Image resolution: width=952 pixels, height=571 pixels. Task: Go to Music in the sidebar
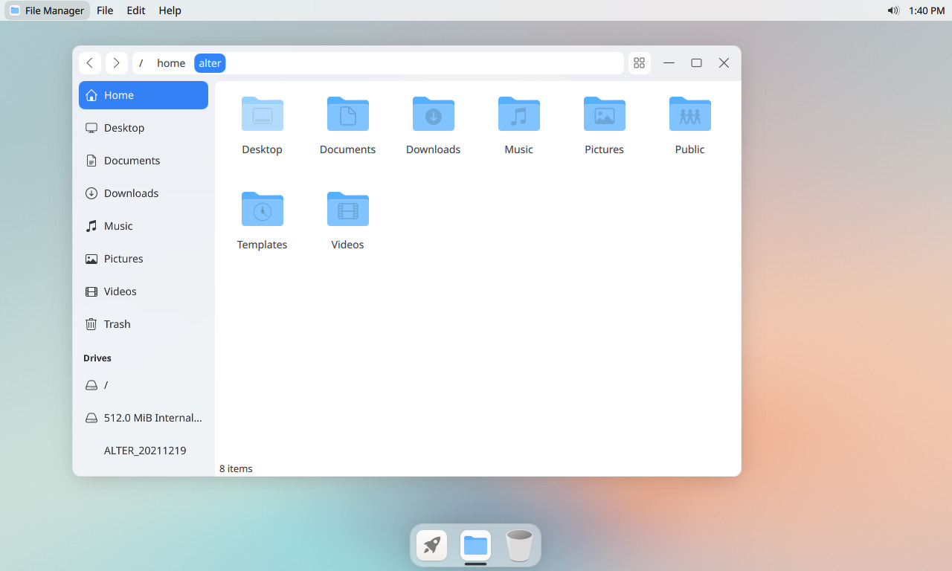pos(144,226)
